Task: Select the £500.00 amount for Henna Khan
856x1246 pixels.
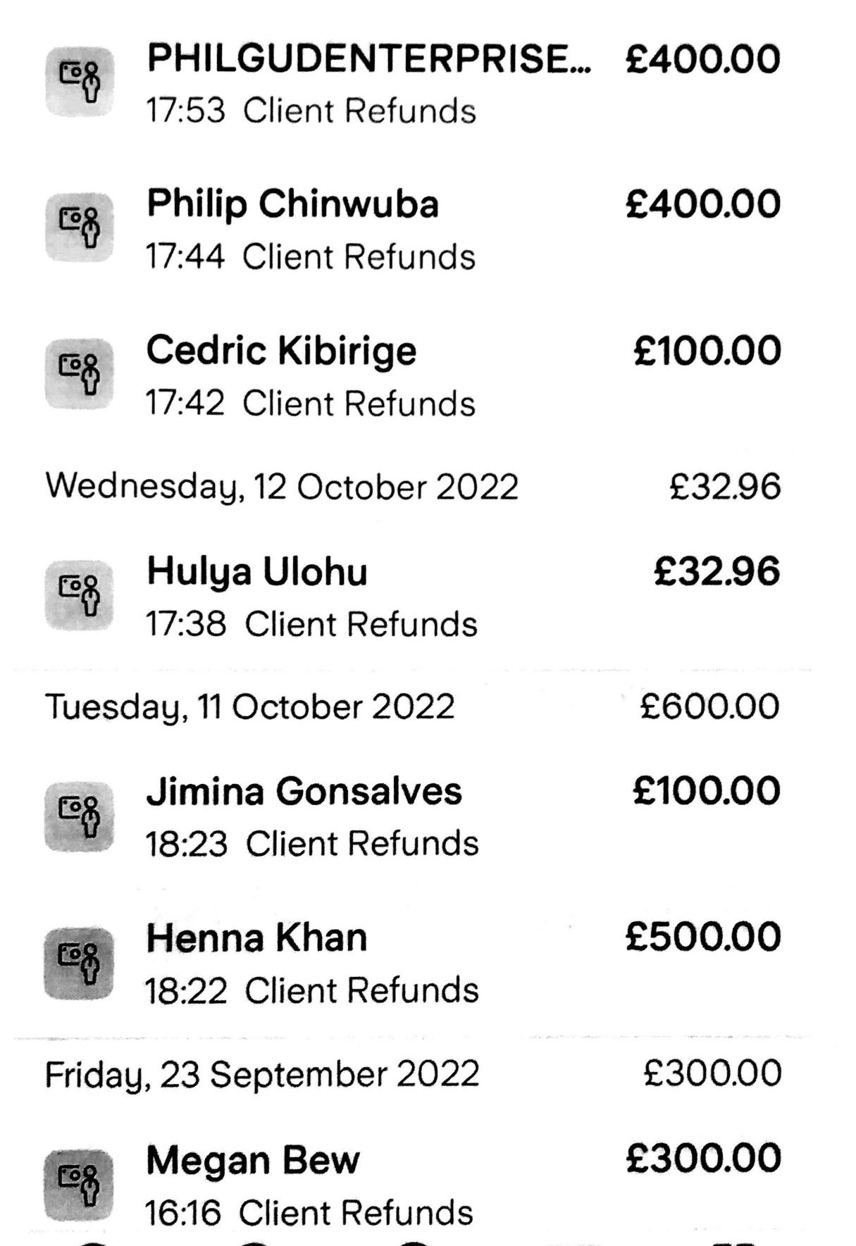Action: coord(702,937)
